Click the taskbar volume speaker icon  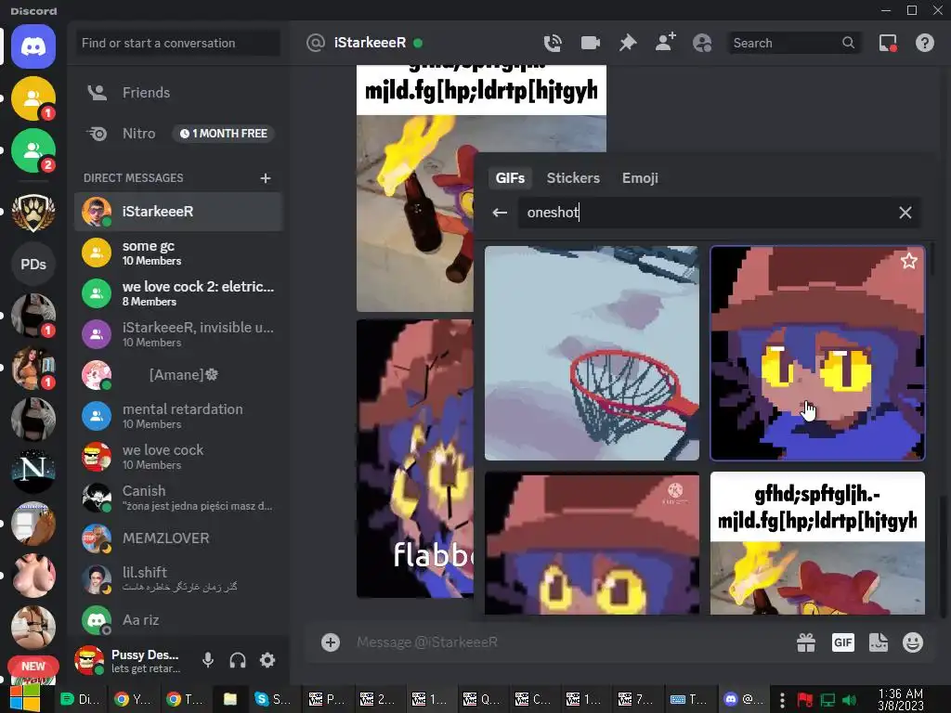[850, 700]
